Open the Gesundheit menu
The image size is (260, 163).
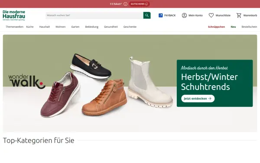click(x=111, y=27)
